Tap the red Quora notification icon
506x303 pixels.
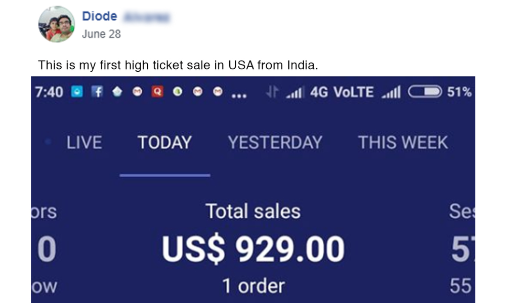coord(158,92)
